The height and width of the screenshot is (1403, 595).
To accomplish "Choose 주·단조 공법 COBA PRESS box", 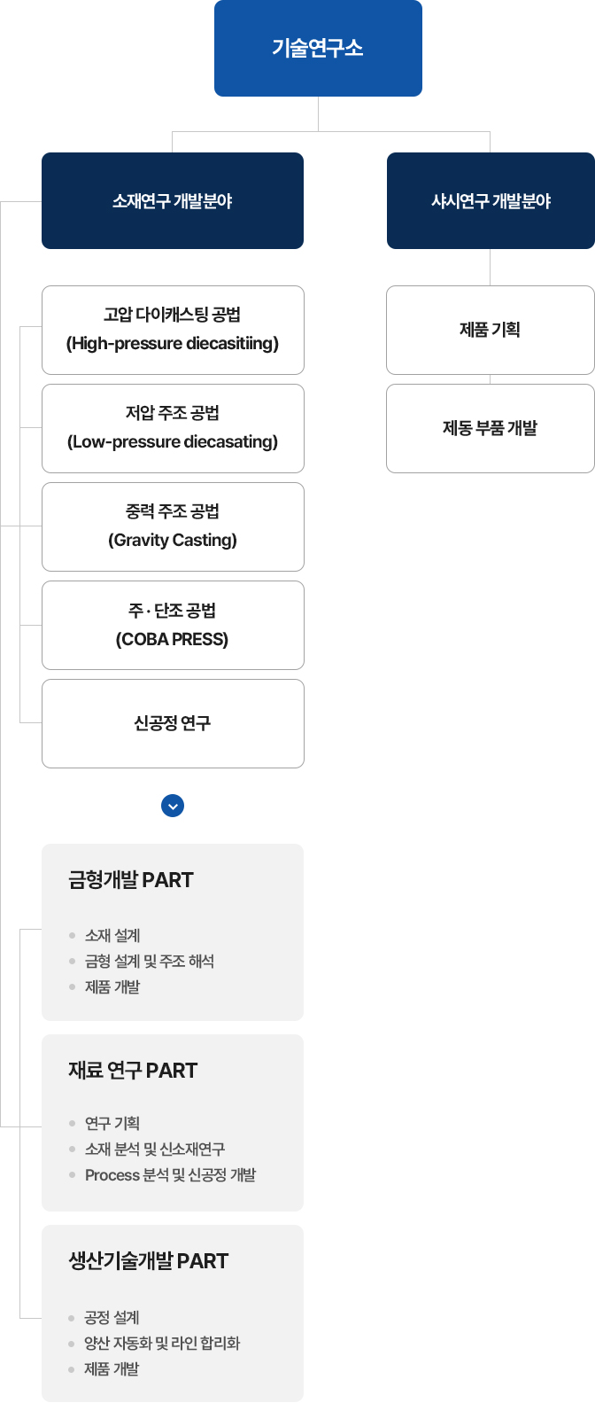I will [x=173, y=625].
